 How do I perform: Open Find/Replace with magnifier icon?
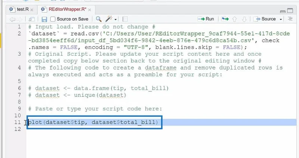click(99, 19)
